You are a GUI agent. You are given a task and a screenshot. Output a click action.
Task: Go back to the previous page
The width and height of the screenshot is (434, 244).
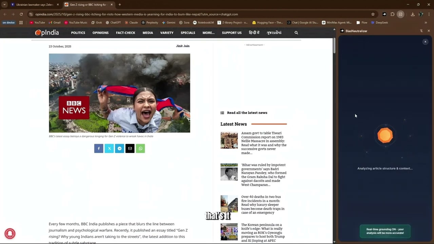point(5,14)
